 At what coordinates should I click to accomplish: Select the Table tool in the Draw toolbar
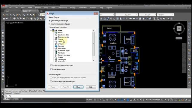(x=3, y=76)
